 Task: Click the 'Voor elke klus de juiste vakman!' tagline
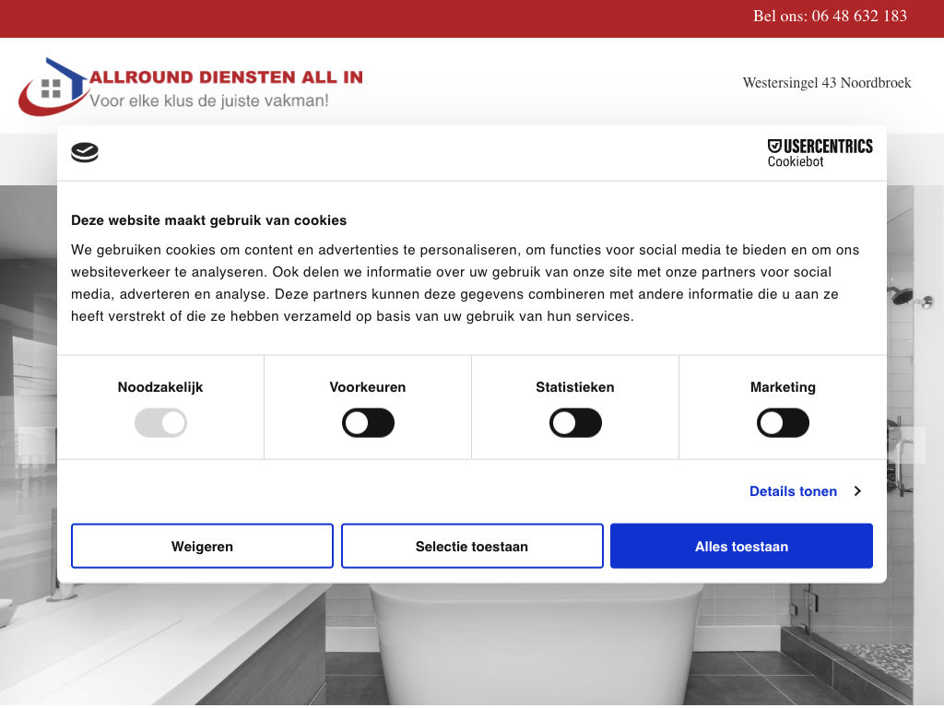click(209, 100)
